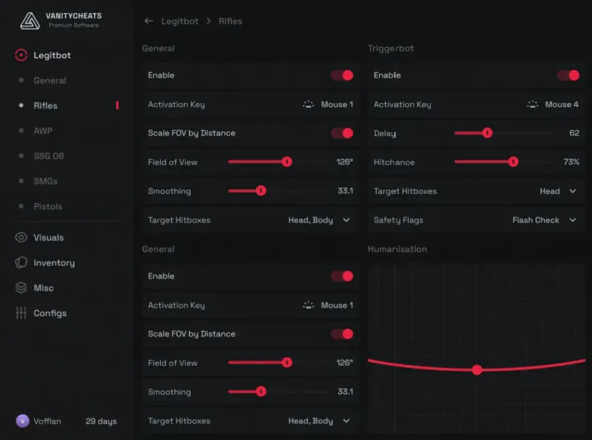592x440 pixels.
Task: Click the Configs sliders icon
Action: [21, 313]
